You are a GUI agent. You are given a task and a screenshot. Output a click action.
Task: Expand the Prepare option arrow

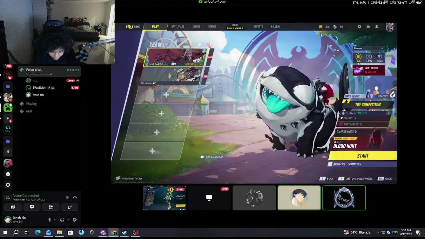coord(355,118)
